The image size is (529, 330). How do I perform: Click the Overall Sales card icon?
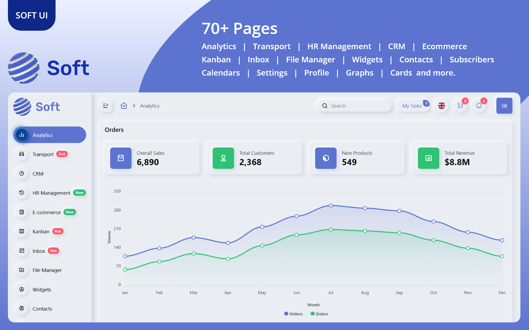(x=121, y=158)
